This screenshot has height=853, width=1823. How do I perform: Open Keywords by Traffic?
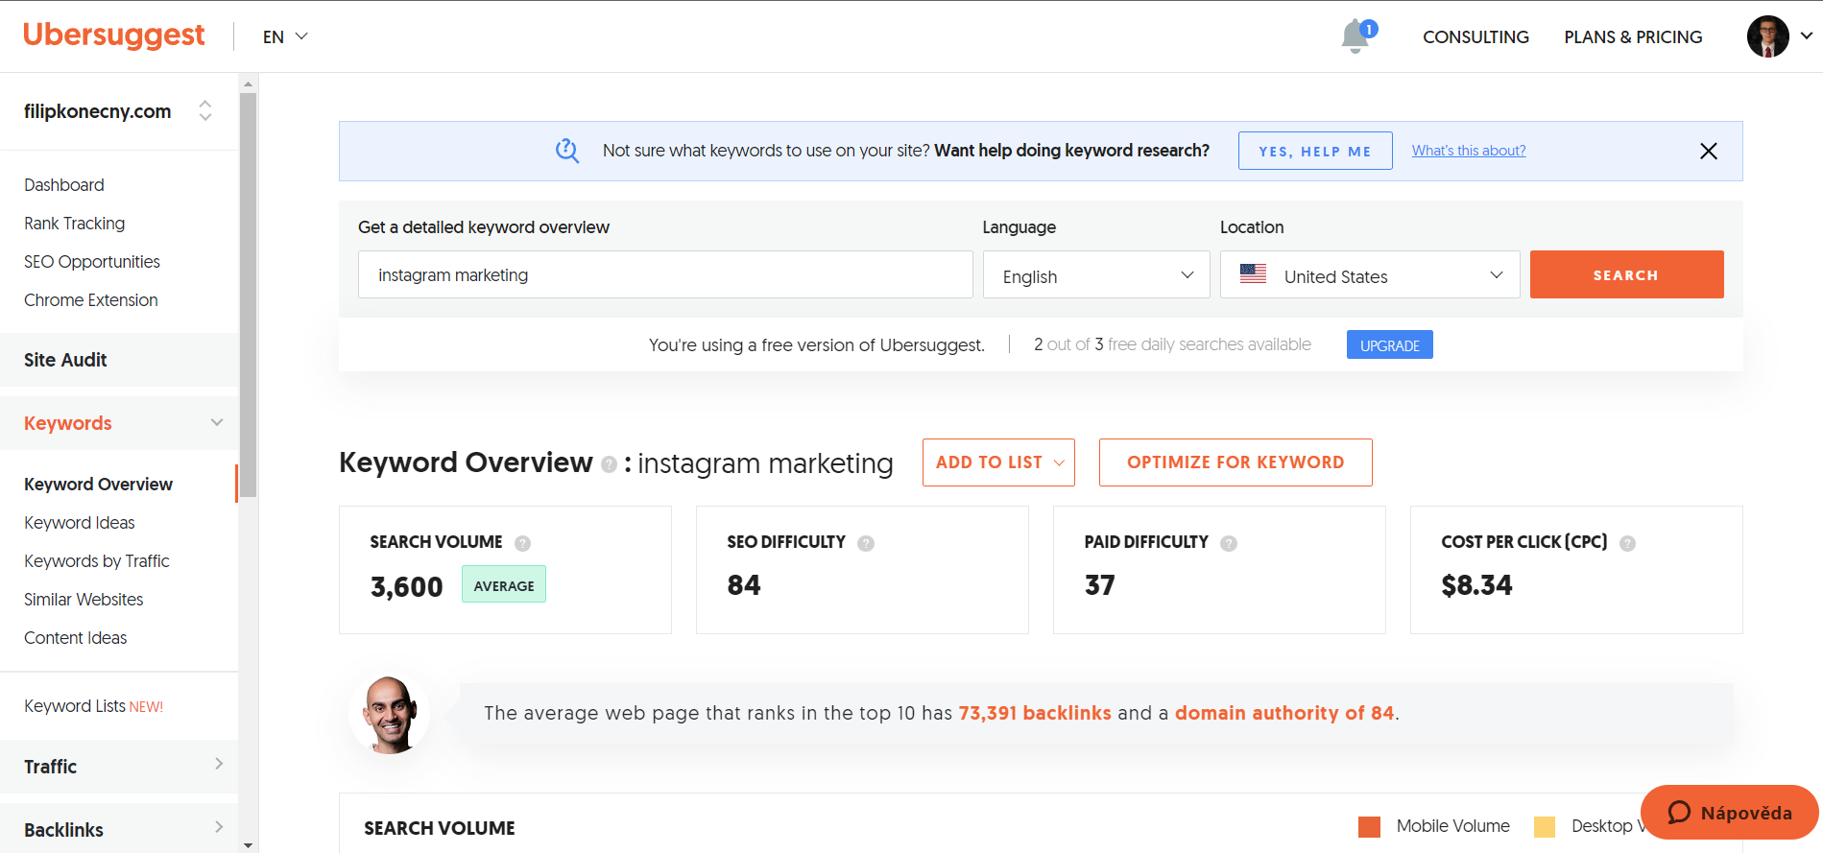click(x=97, y=561)
